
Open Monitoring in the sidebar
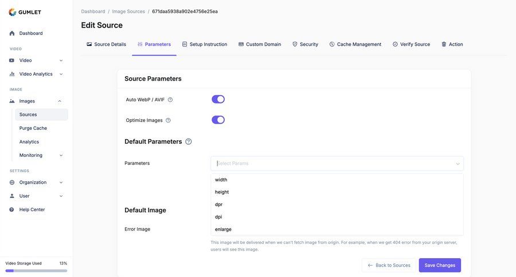(30, 155)
